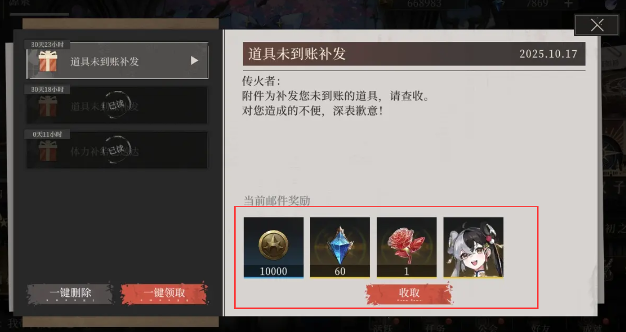Screen dimensions: 626x332
Task: Open the read mail marked 30天18小时
Action: [x=117, y=105]
